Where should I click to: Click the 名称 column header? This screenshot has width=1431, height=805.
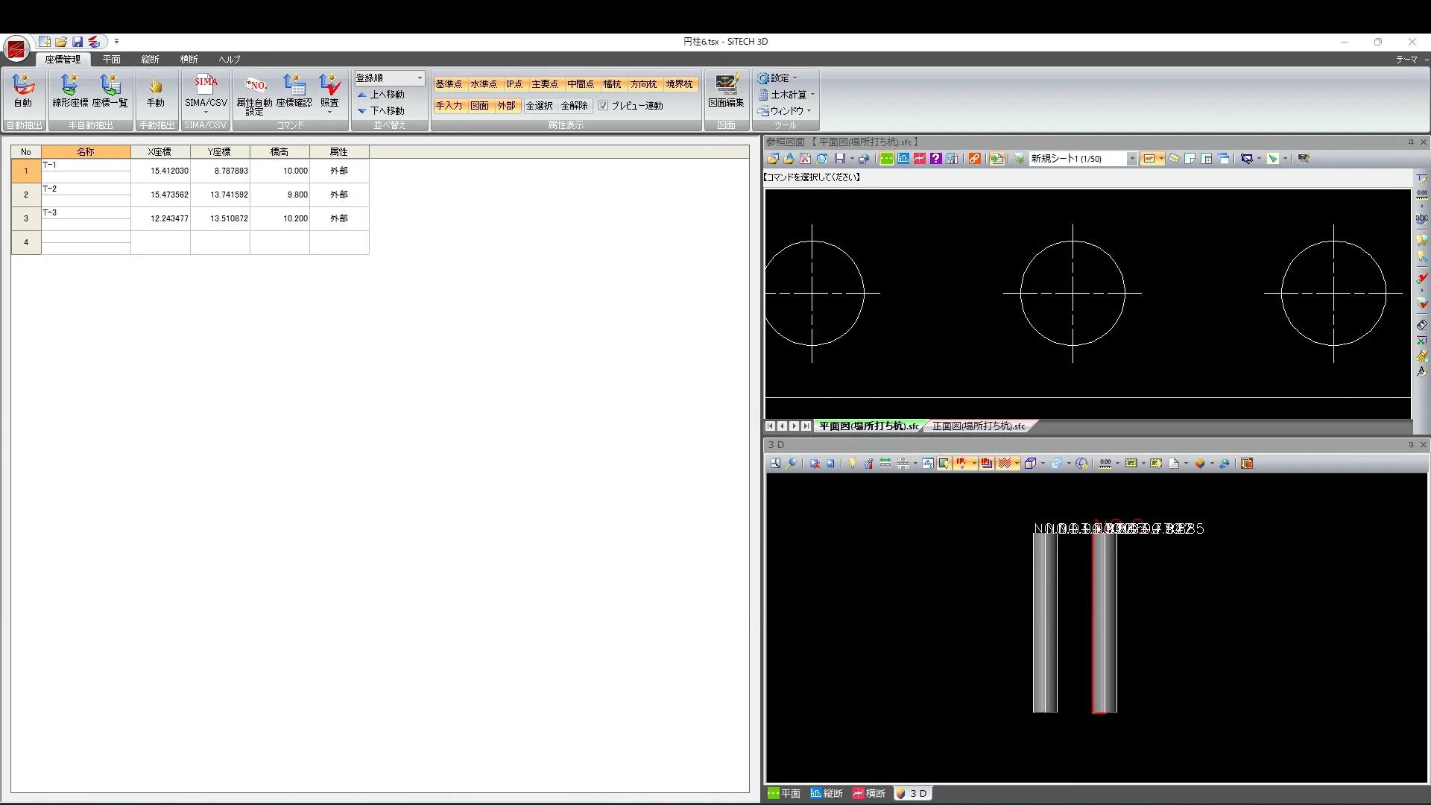tap(86, 152)
